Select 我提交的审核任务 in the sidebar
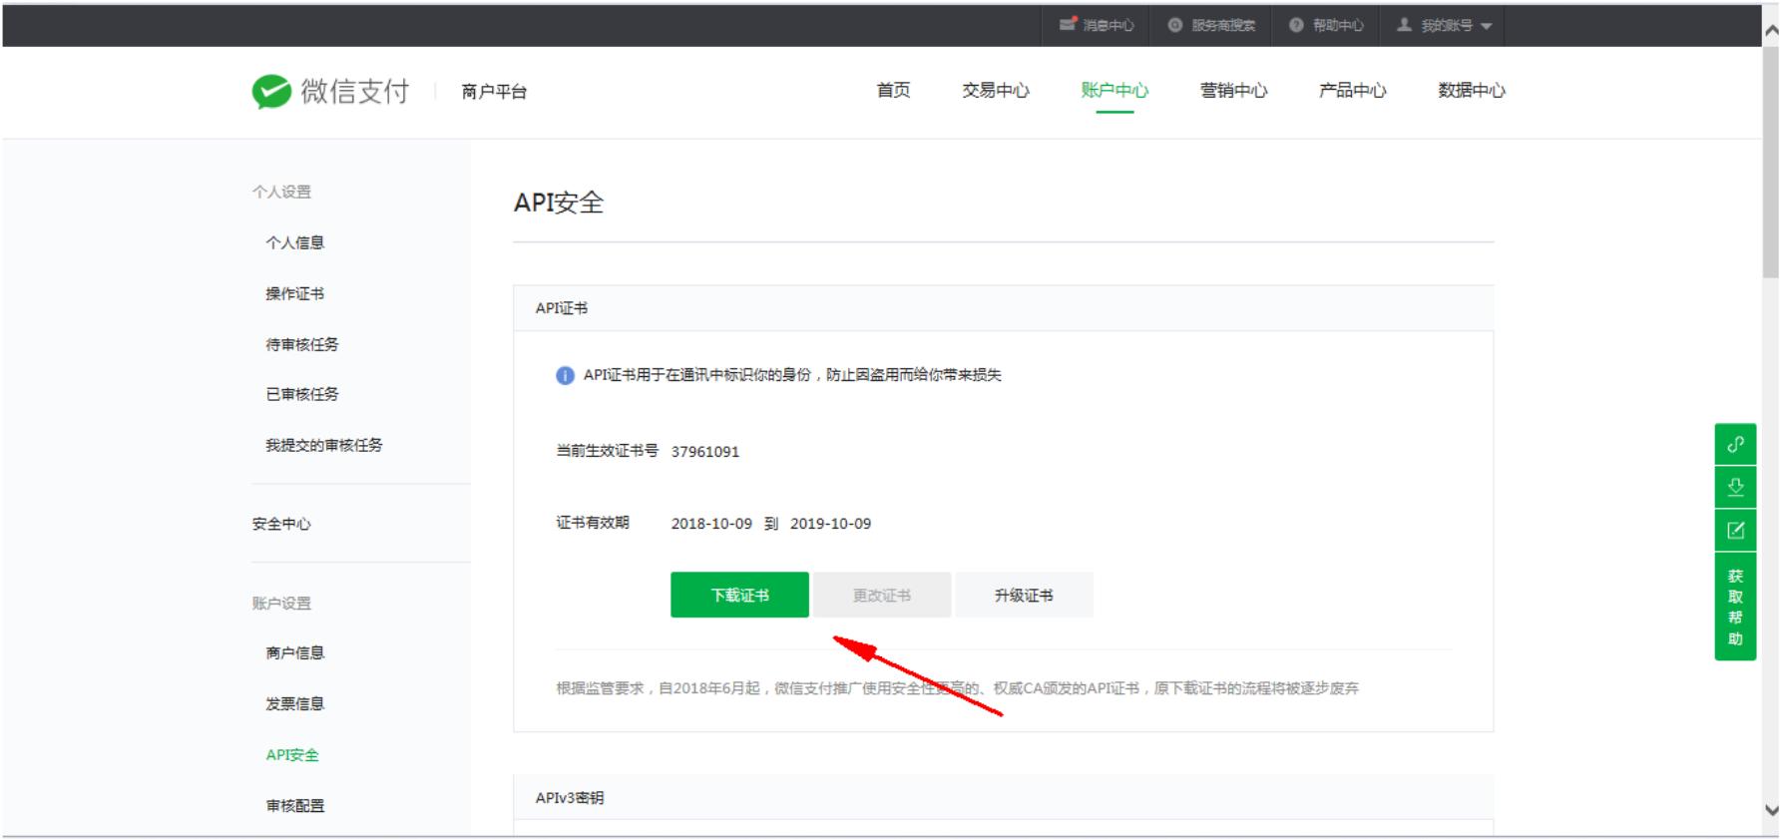The width and height of the screenshot is (1780, 839). pyautogui.click(x=323, y=445)
